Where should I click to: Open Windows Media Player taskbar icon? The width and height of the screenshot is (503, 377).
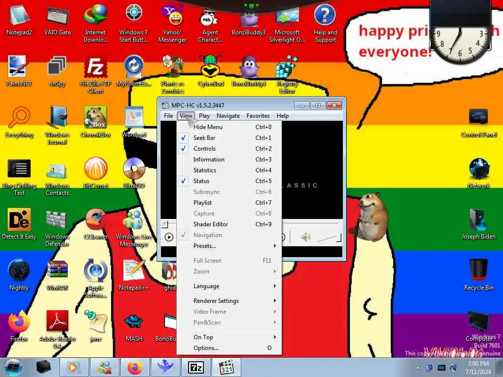pyautogui.click(x=73, y=367)
